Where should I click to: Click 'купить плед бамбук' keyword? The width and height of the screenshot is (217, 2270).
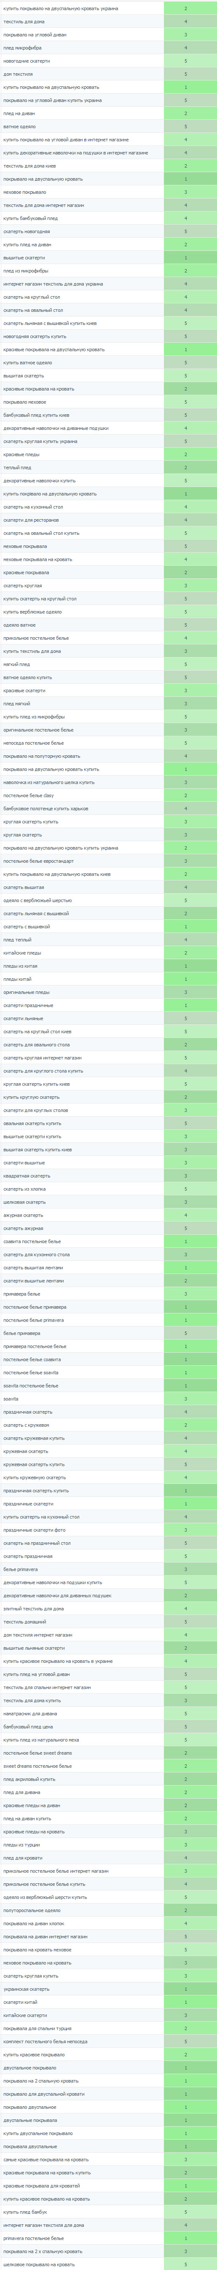coord(25,2212)
